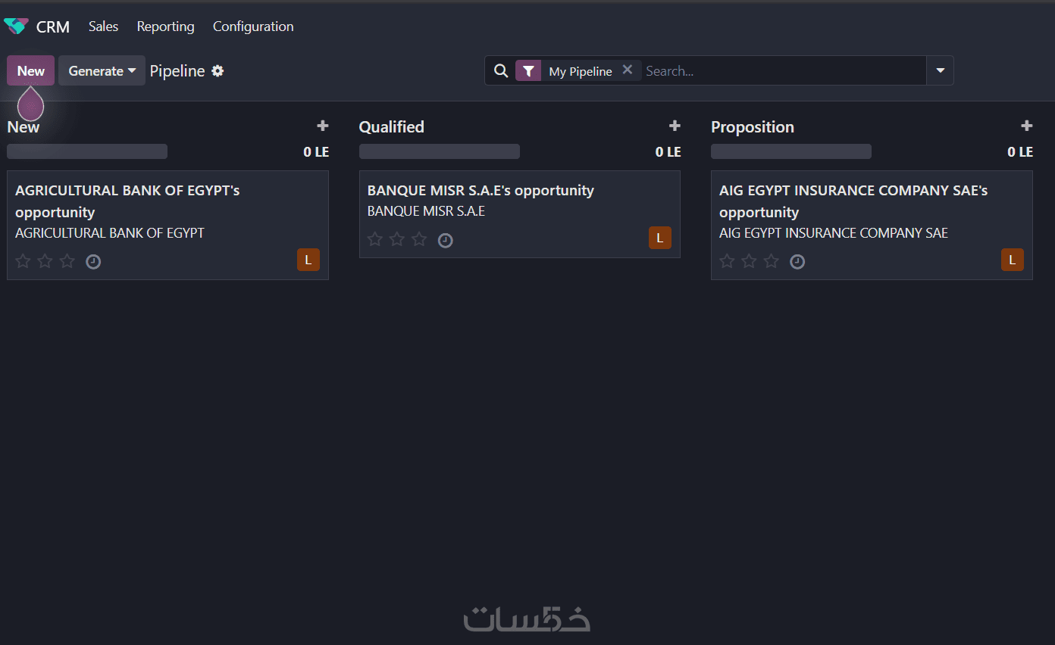This screenshot has width=1055, height=645.
Task: Click the Qualified stage column header
Action: [x=392, y=126]
